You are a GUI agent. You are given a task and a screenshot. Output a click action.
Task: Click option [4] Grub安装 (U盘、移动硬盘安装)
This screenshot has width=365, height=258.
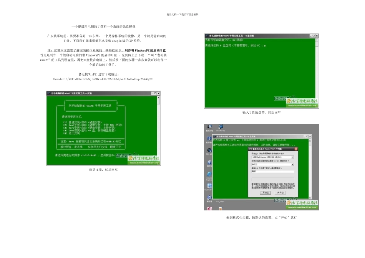(x=90, y=131)
